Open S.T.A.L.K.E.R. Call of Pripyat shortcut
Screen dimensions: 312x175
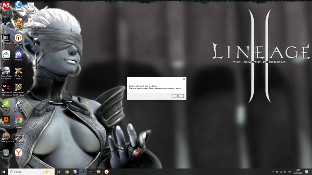[x=18, y=139]
